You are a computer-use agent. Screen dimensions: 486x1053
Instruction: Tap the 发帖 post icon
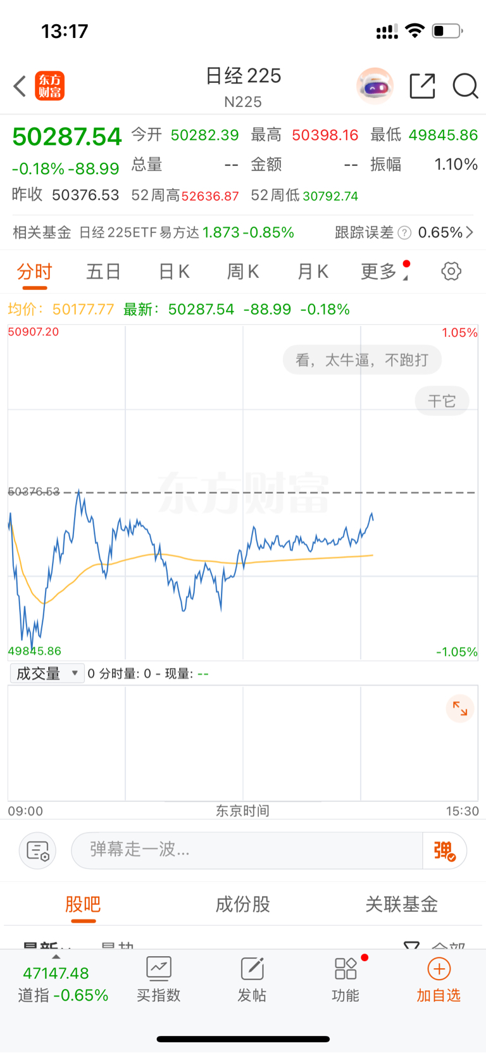pos(252,980)
